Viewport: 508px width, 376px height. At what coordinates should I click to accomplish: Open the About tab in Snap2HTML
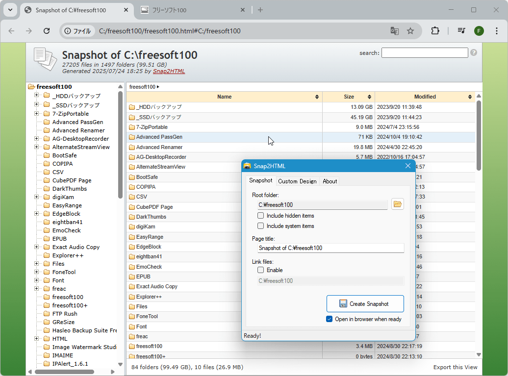(330, 181)
